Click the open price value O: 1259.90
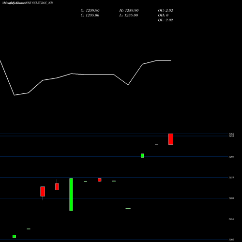The width and height of the screenshot is (242, 242). click(x=90, y=11)
